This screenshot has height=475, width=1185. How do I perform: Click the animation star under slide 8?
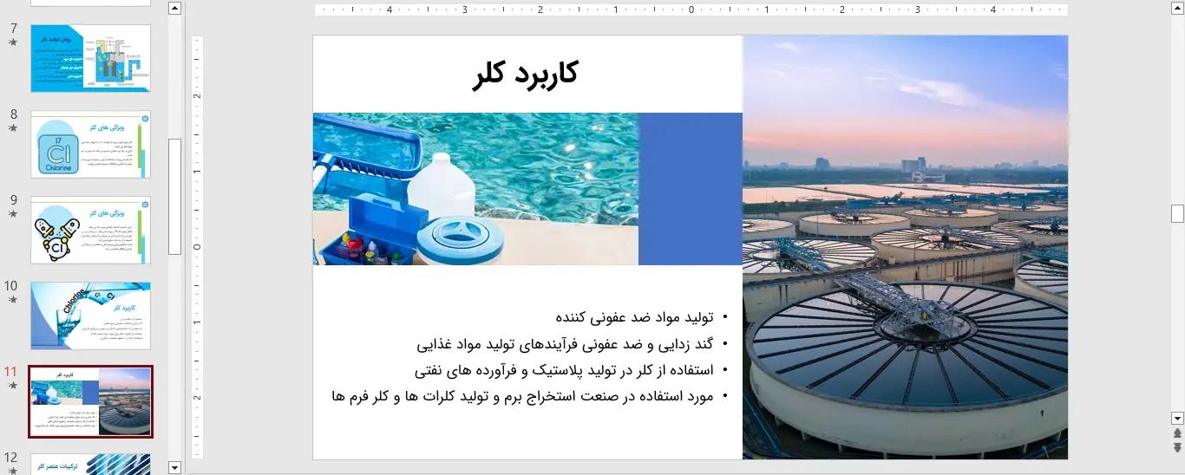click(12, 128)
